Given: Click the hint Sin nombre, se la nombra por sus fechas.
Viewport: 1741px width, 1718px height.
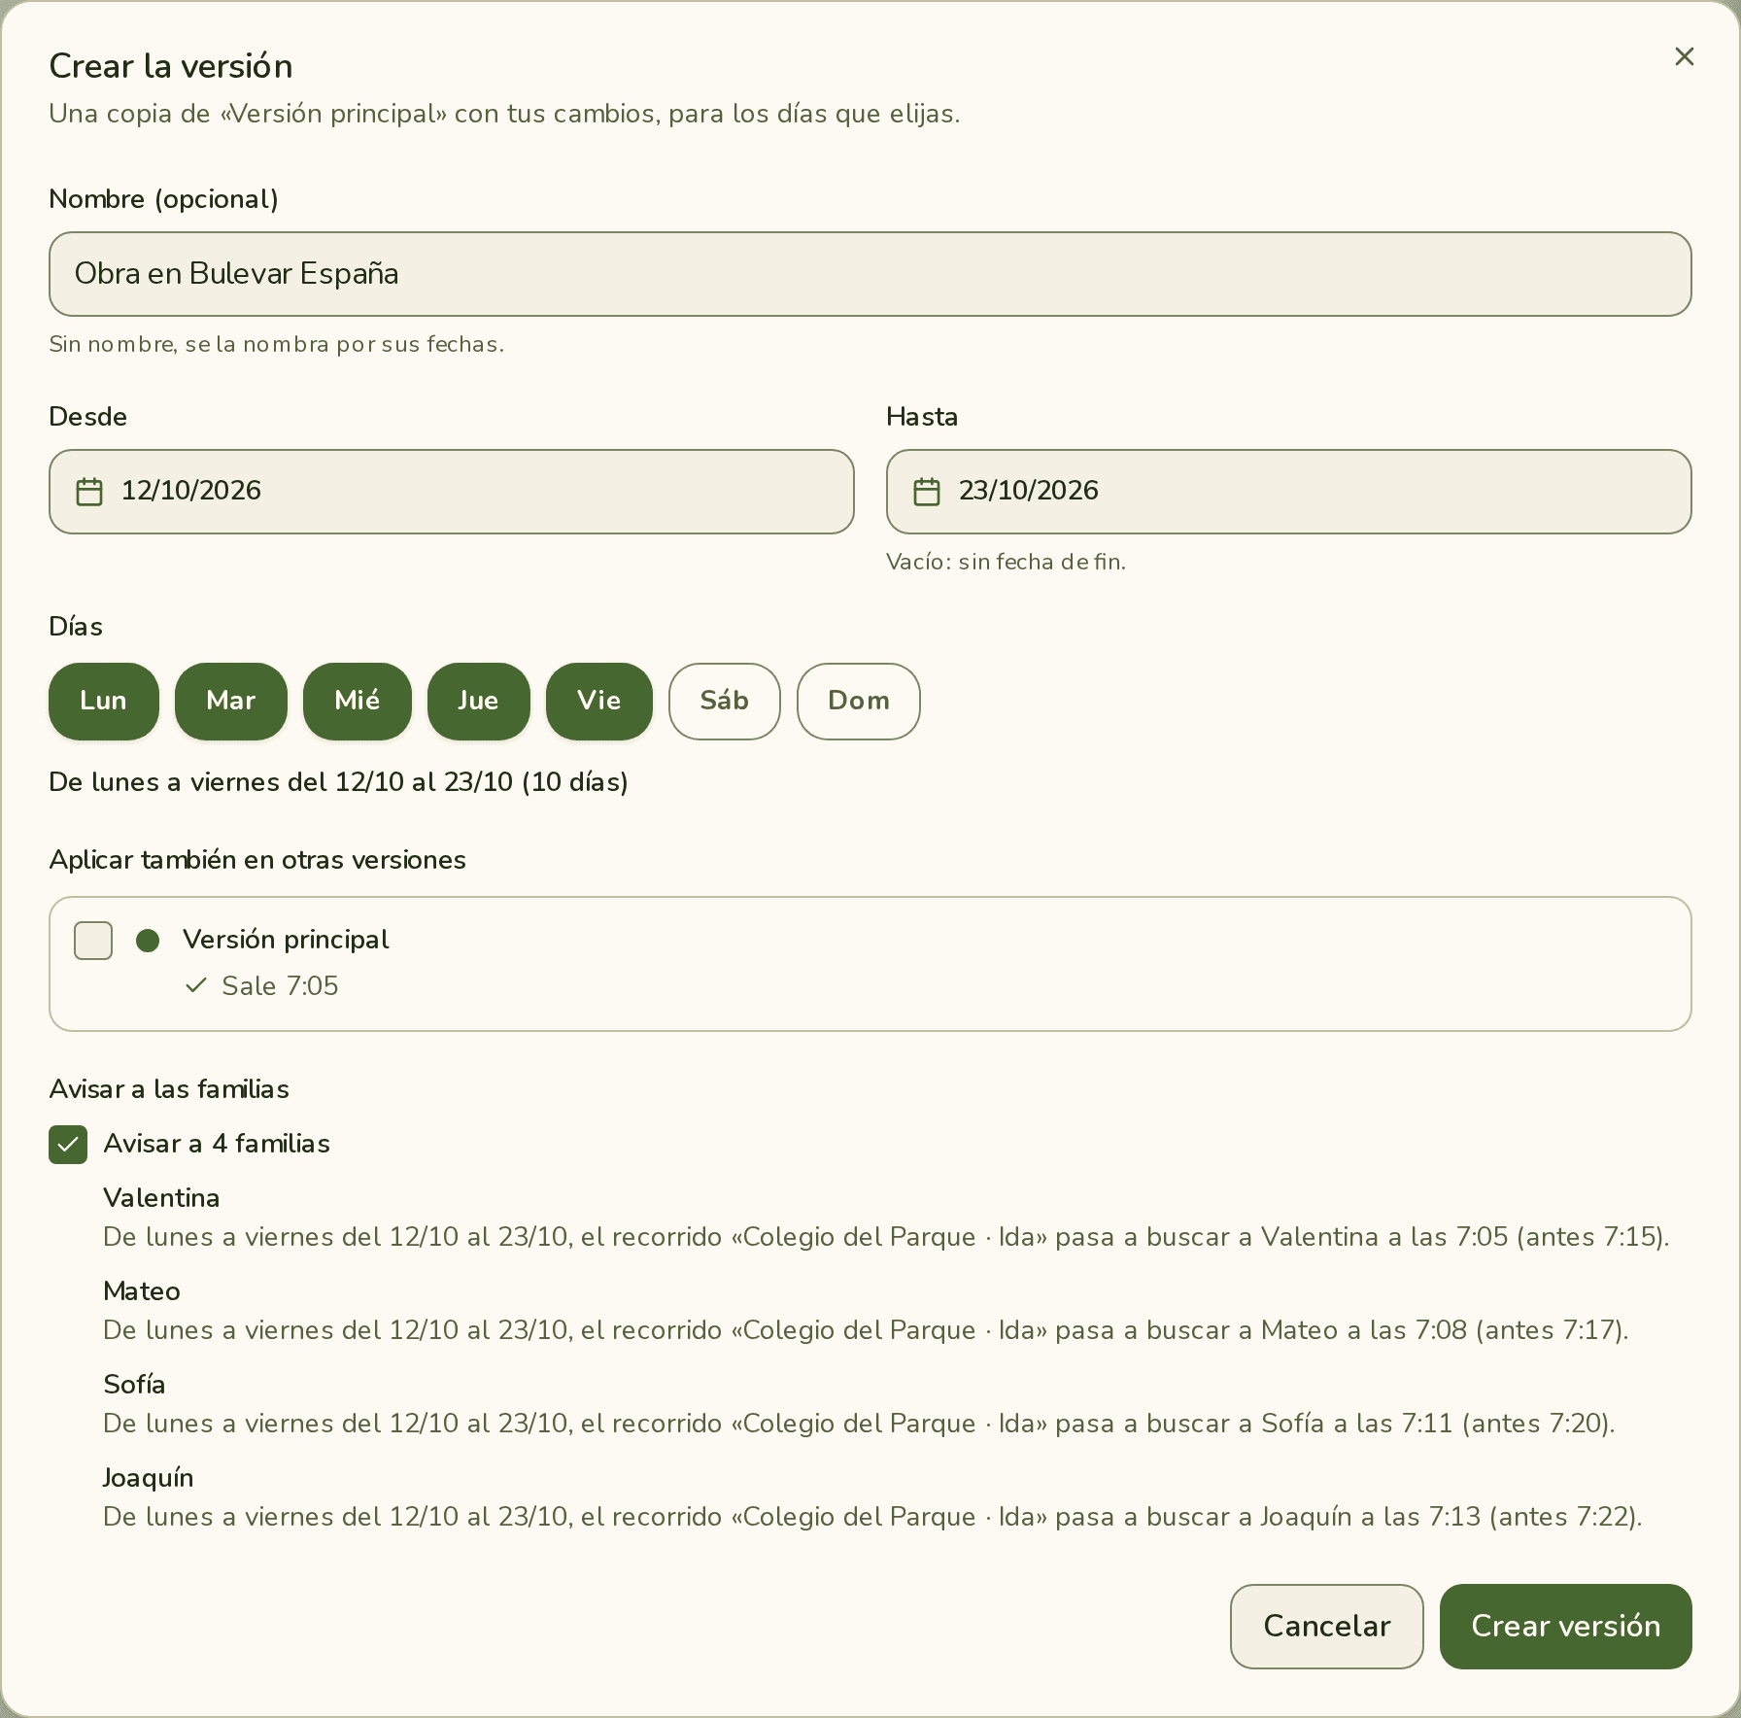Looking at the screenshot, I should tap(277, 344).
